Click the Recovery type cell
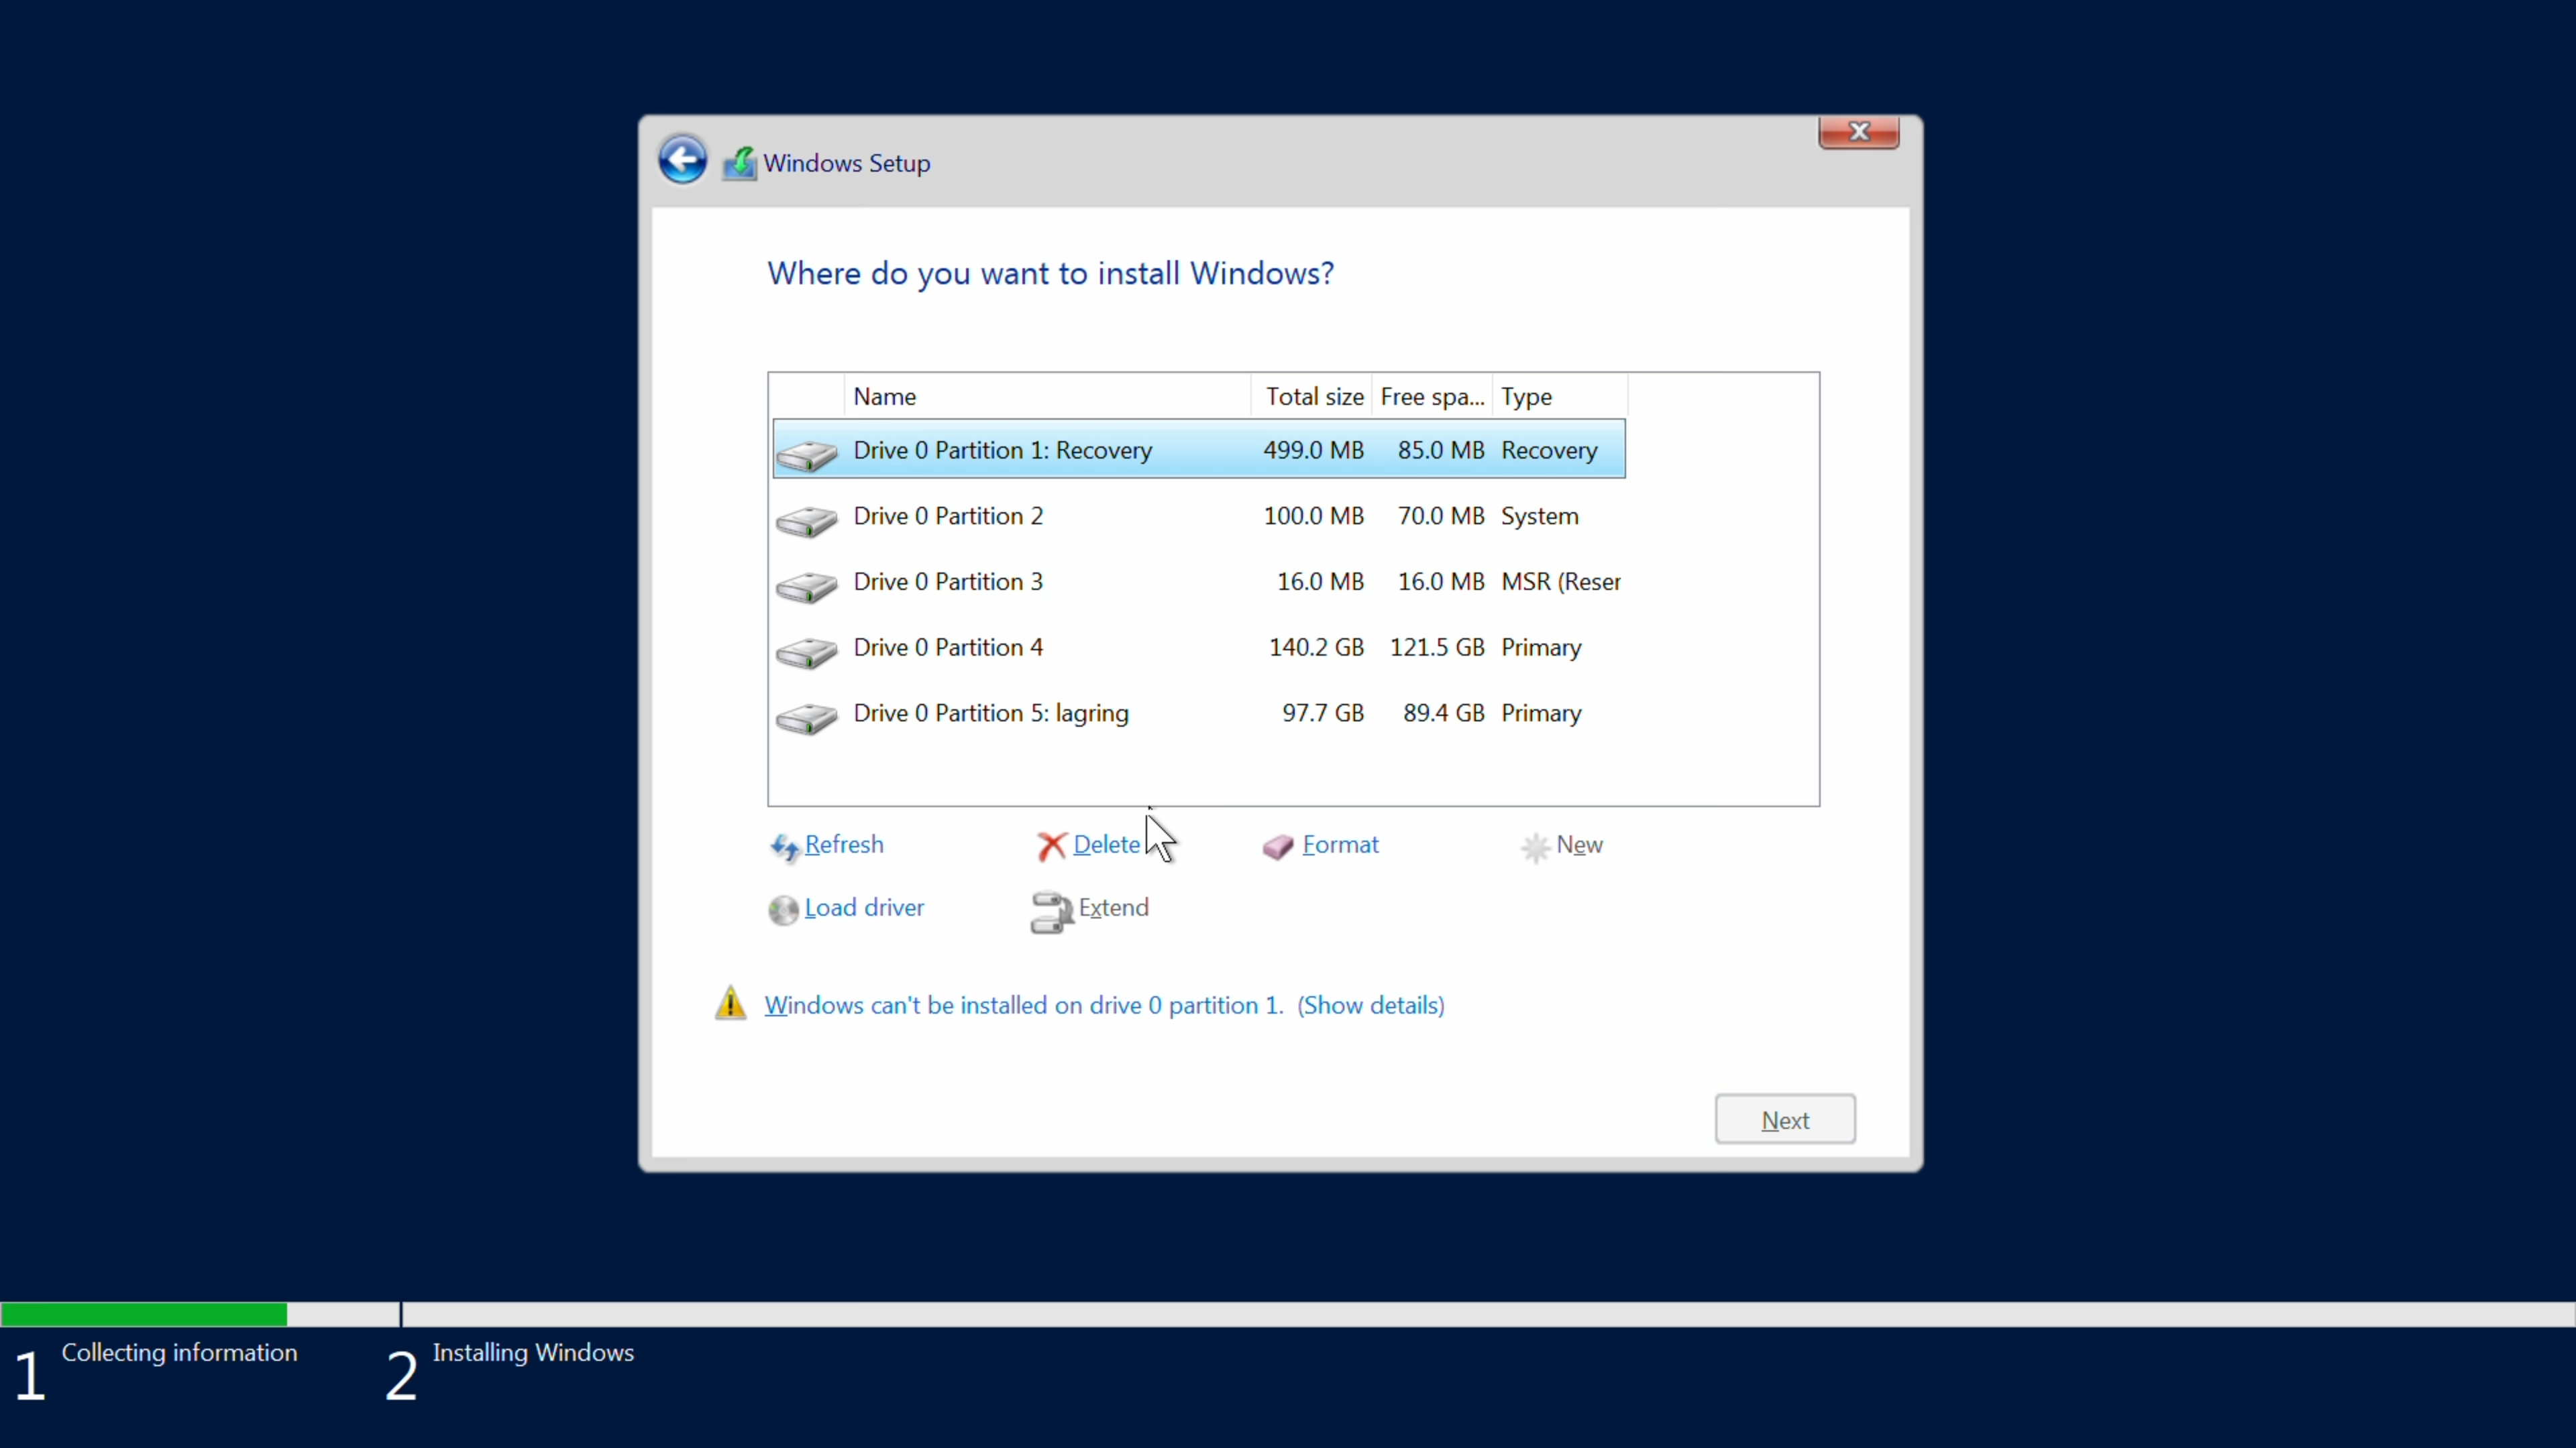Image resolution: width=2576 pixels, height=1448 pixels. pos(1549,450)
